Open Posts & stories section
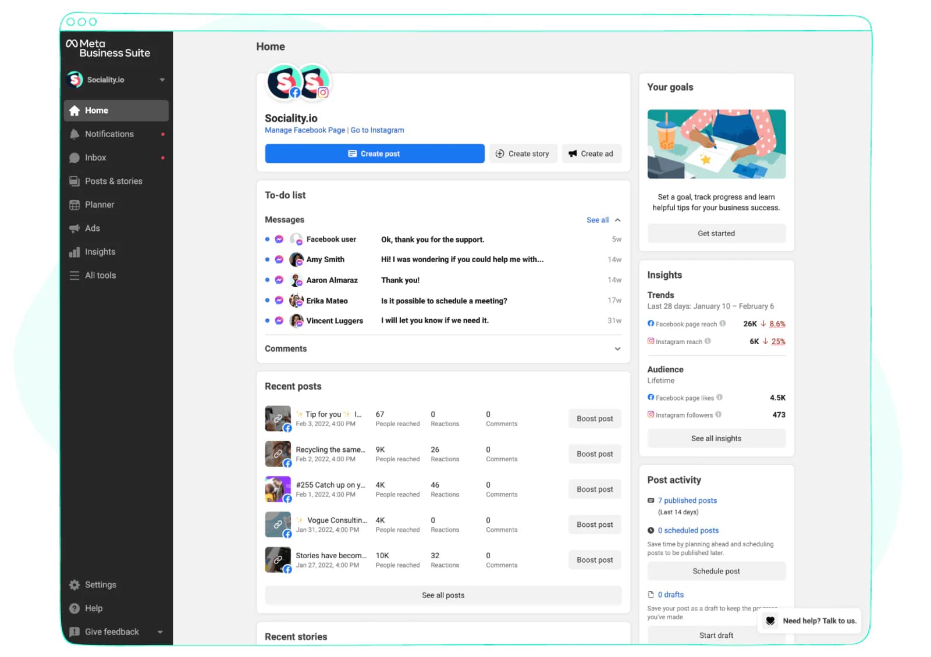This screenshot has width=931, height=657. [x=116, y=181]
